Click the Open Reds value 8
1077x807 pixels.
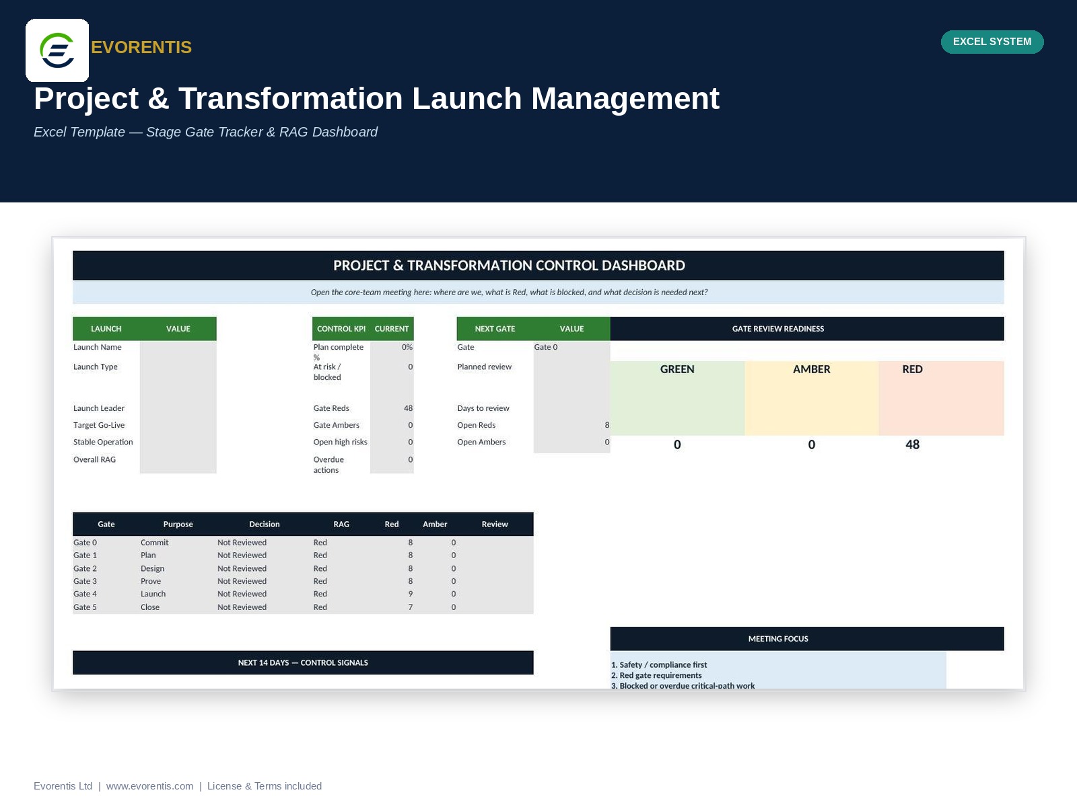pyautogui.click(x=607, y=425)
